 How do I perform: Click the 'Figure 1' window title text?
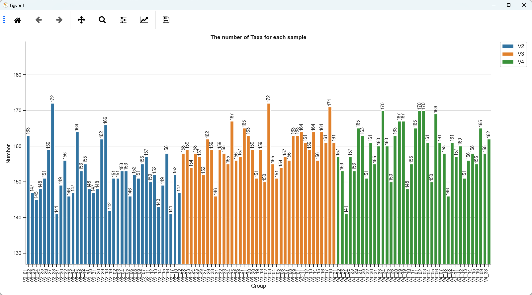pos(17,5)
